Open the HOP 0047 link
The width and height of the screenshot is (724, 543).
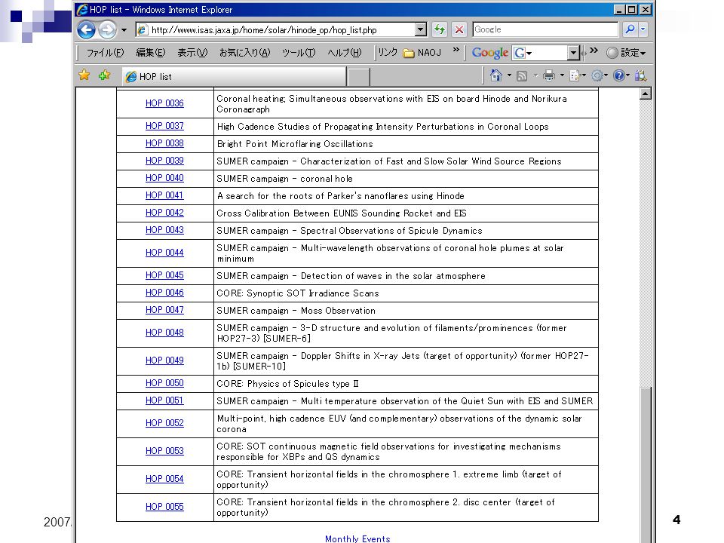(164, 310)
